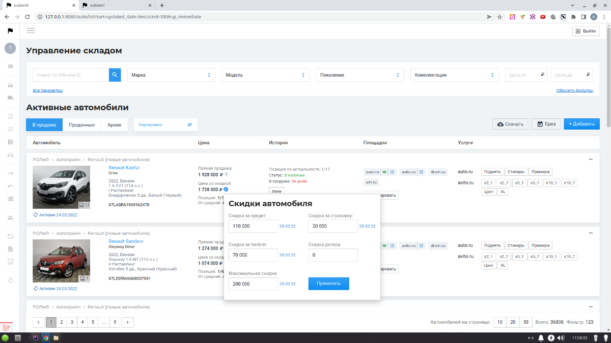Click the truck icon in left sidebar
The image size is (611, 343).
coord(10,98)
